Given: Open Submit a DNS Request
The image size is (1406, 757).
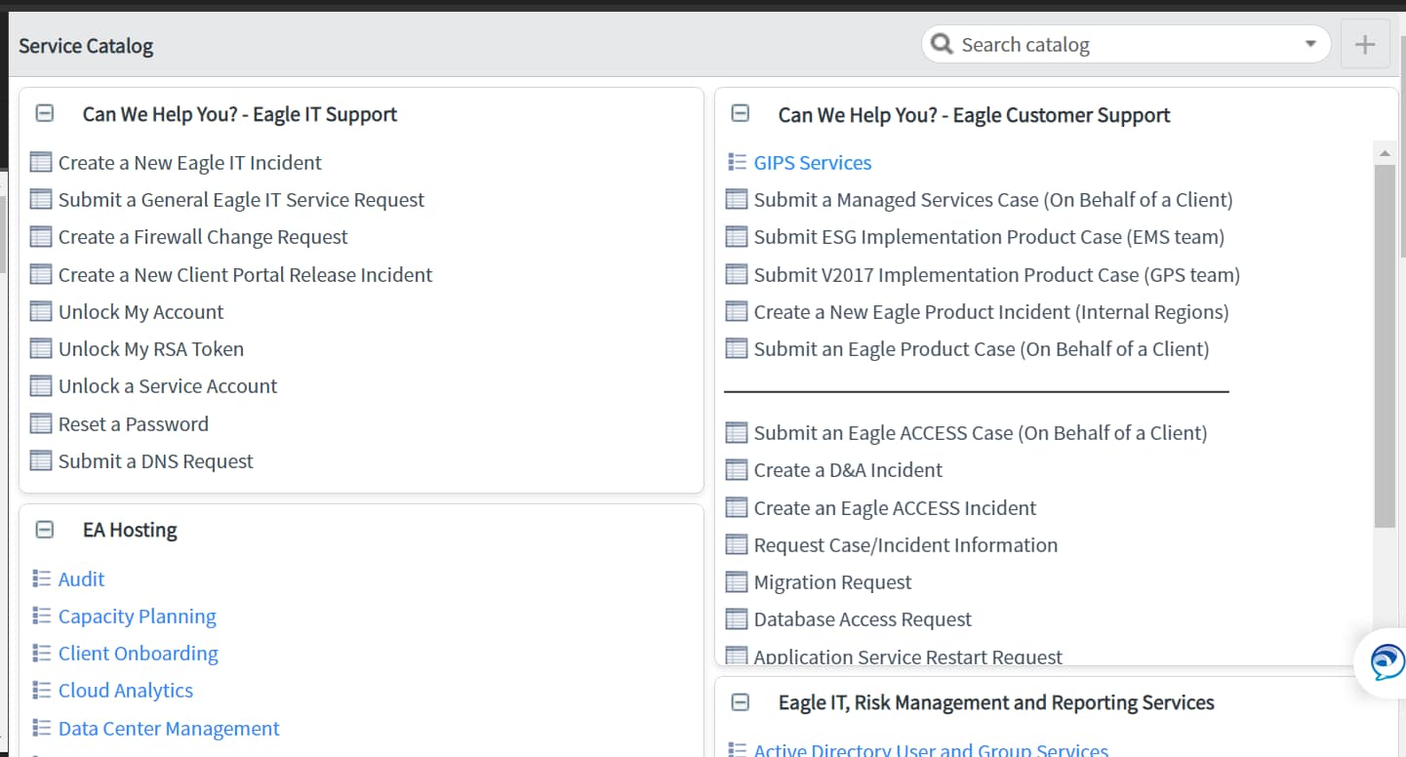Looking at the screenshot, I should click(155, 460).
